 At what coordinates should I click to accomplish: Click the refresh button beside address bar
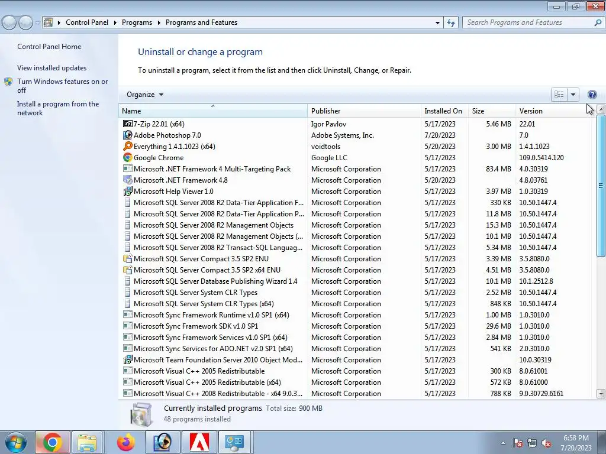(x=450, y=22)
